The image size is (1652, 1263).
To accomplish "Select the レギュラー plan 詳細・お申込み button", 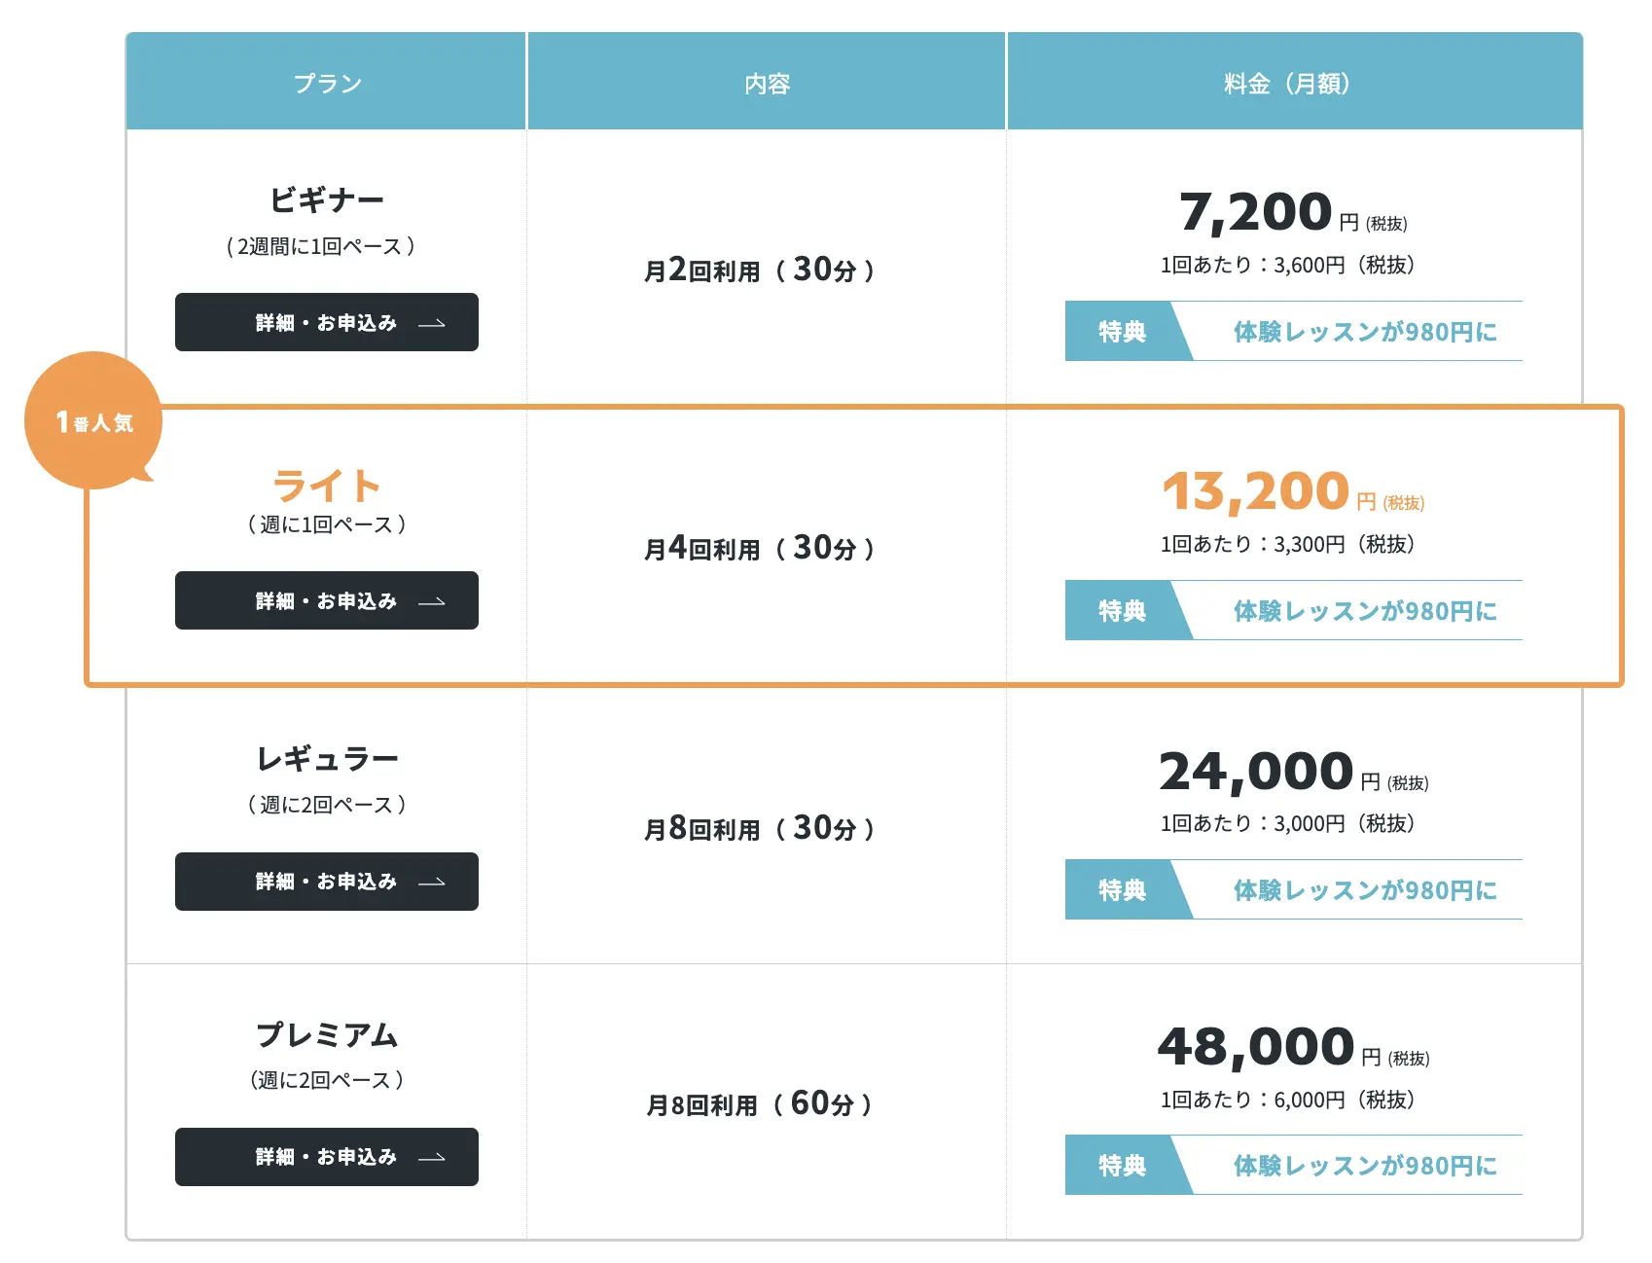I will 327,882.
